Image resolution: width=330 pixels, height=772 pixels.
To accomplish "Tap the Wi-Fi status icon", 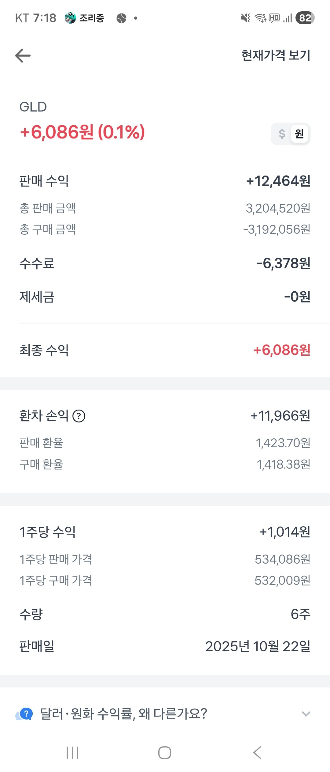I will [260, 18].
